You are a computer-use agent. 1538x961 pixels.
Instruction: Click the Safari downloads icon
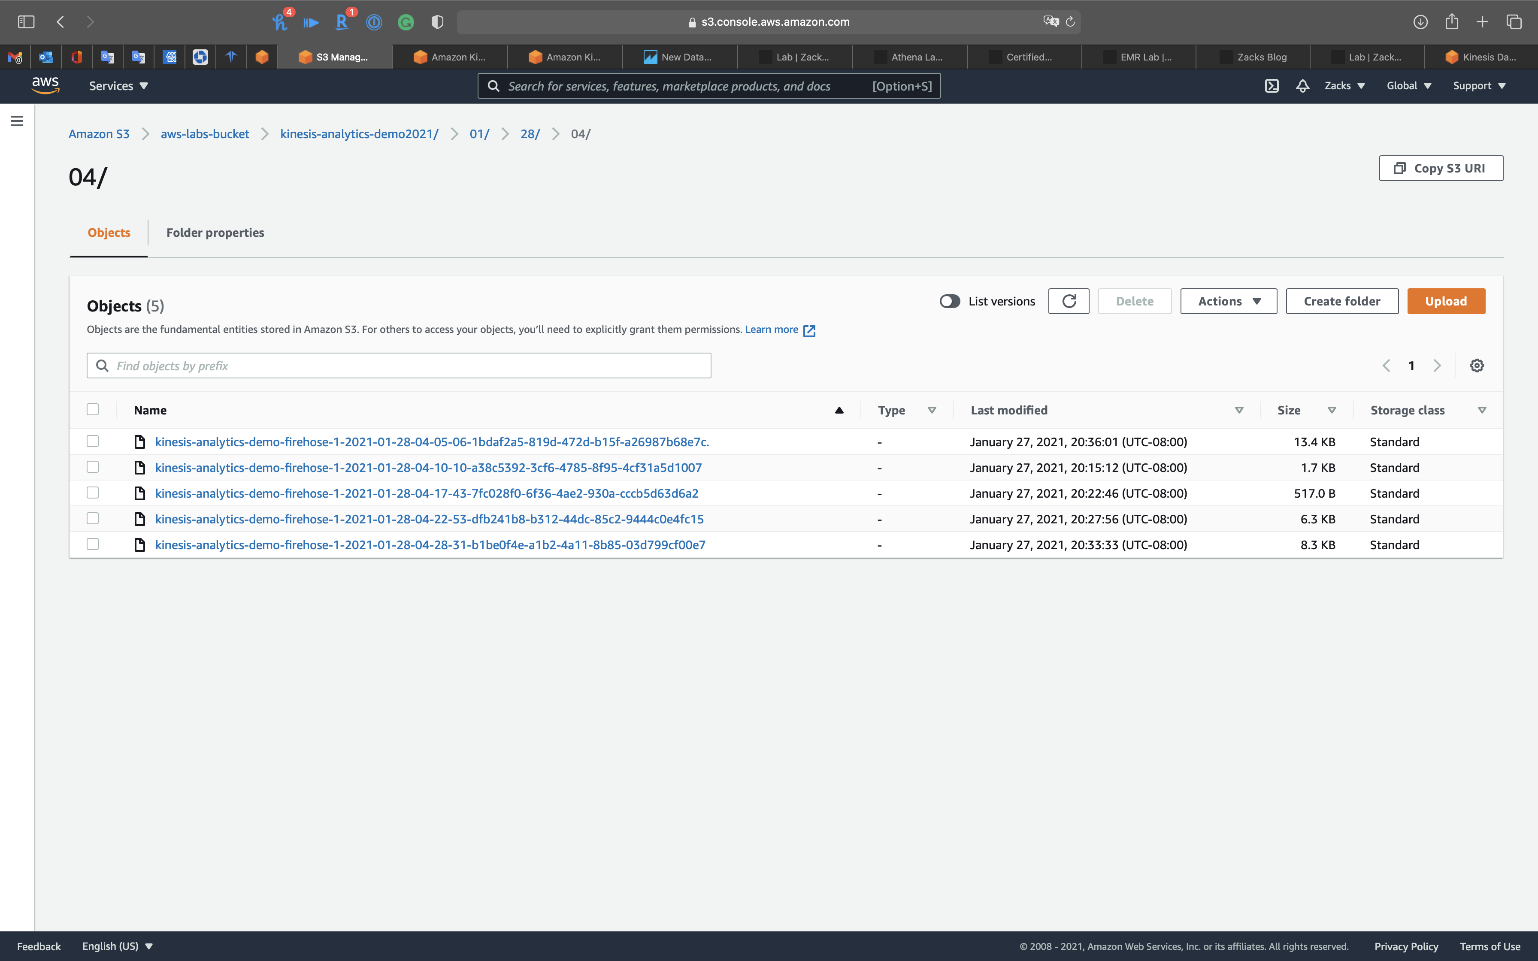tap(1420, 21)
